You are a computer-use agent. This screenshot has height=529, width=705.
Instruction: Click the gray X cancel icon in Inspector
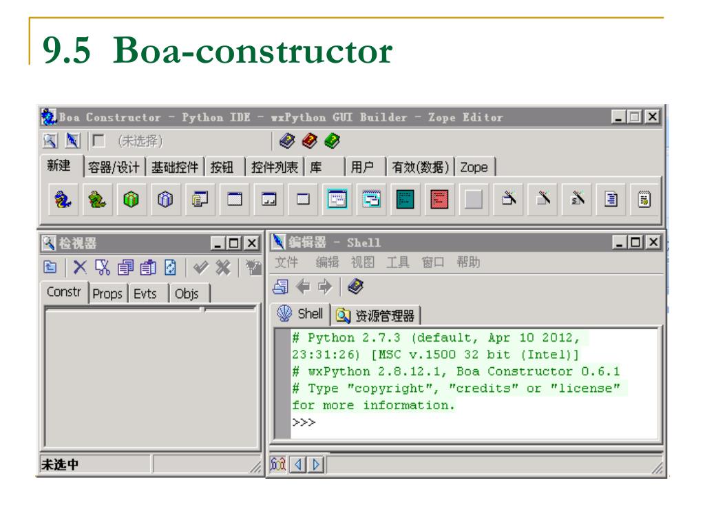[x=223, y=268]
